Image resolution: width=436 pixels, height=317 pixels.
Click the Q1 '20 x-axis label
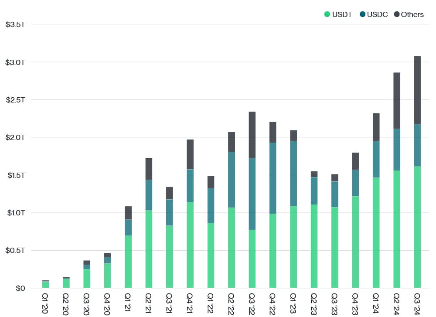[45, 302]
